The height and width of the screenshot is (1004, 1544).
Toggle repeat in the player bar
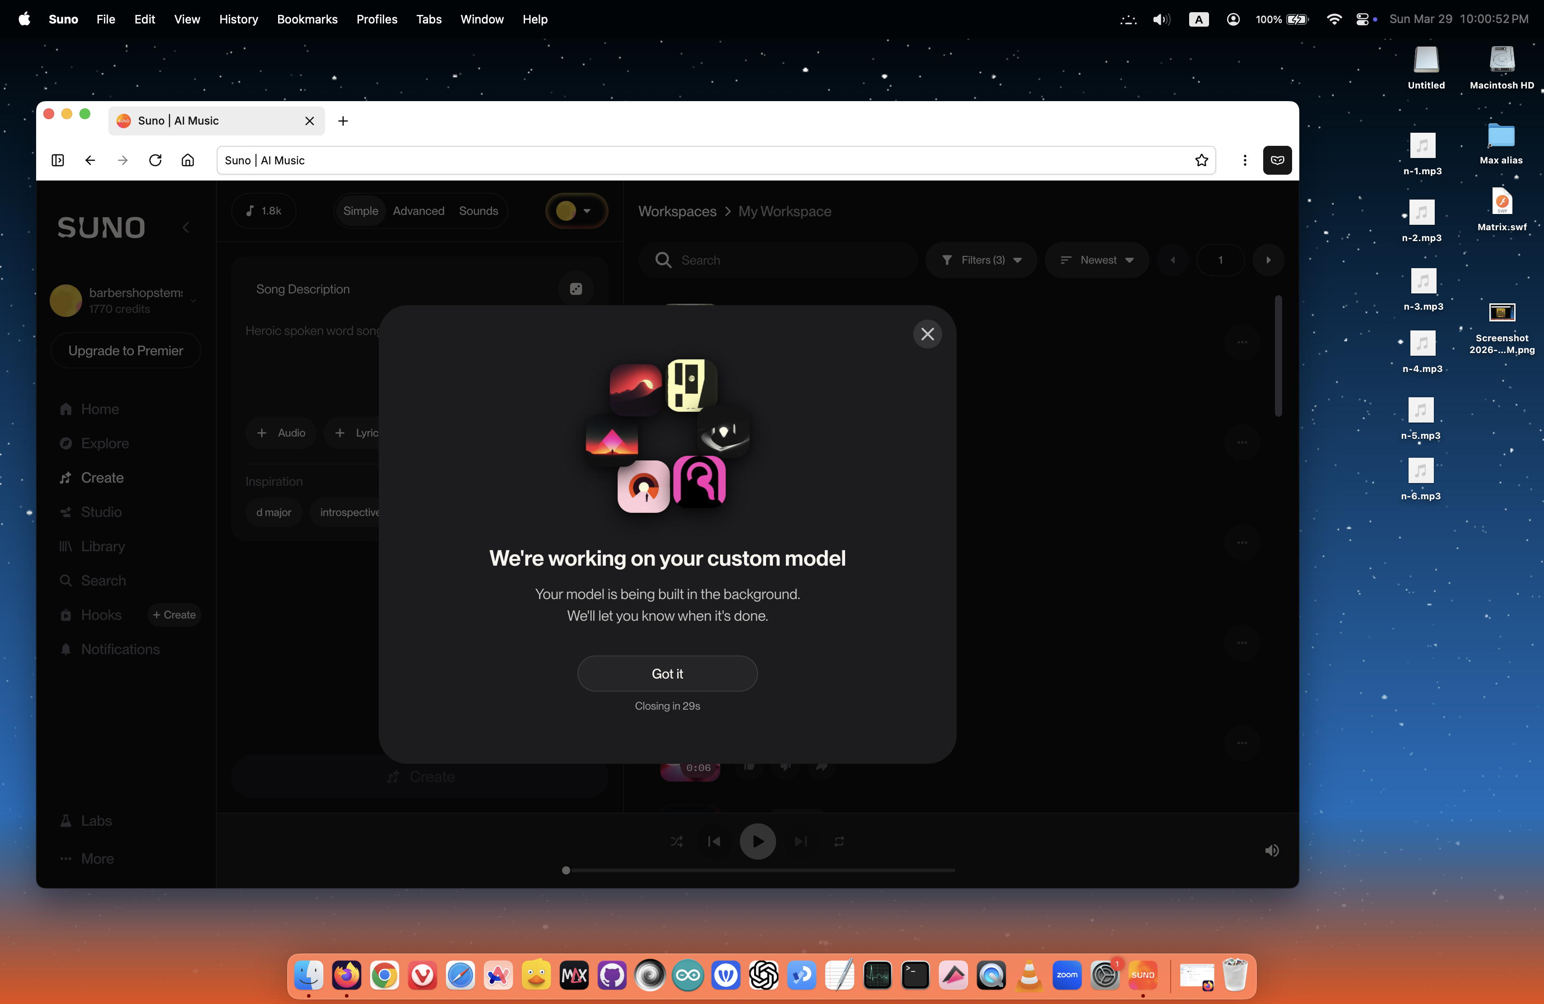pyautogui.click(x=839, y=841)
